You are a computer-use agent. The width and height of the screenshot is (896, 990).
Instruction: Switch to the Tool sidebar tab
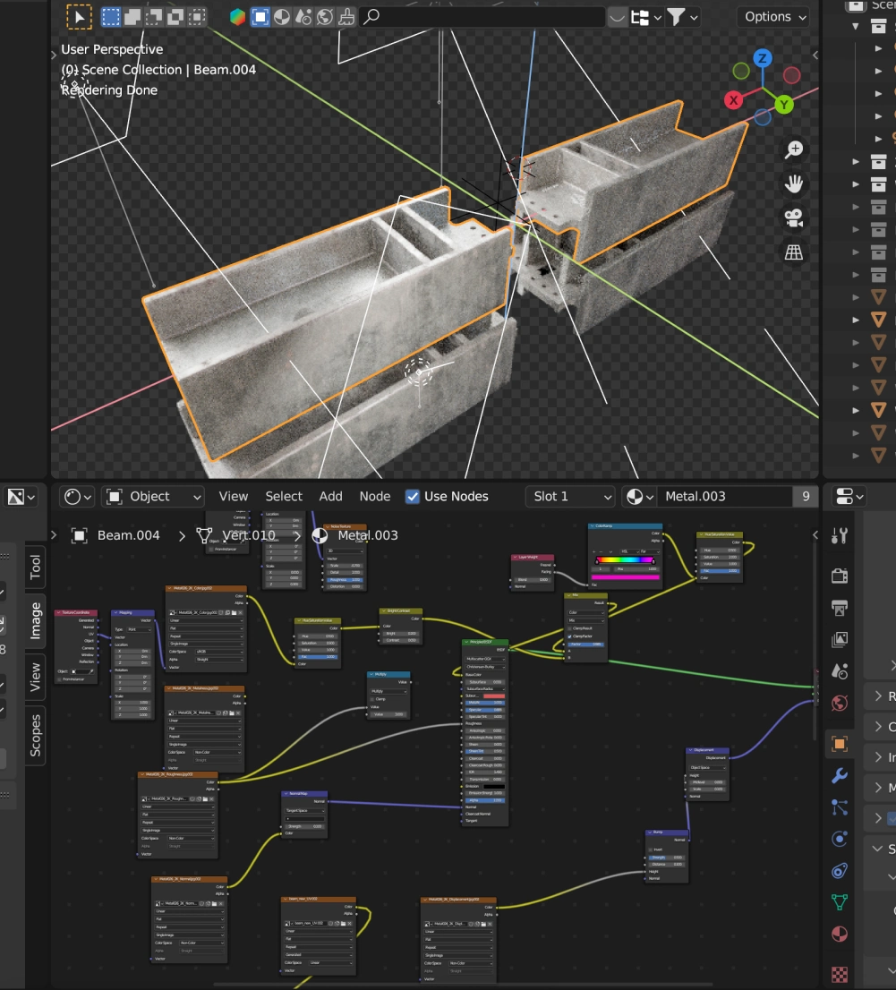click(36, 567)
